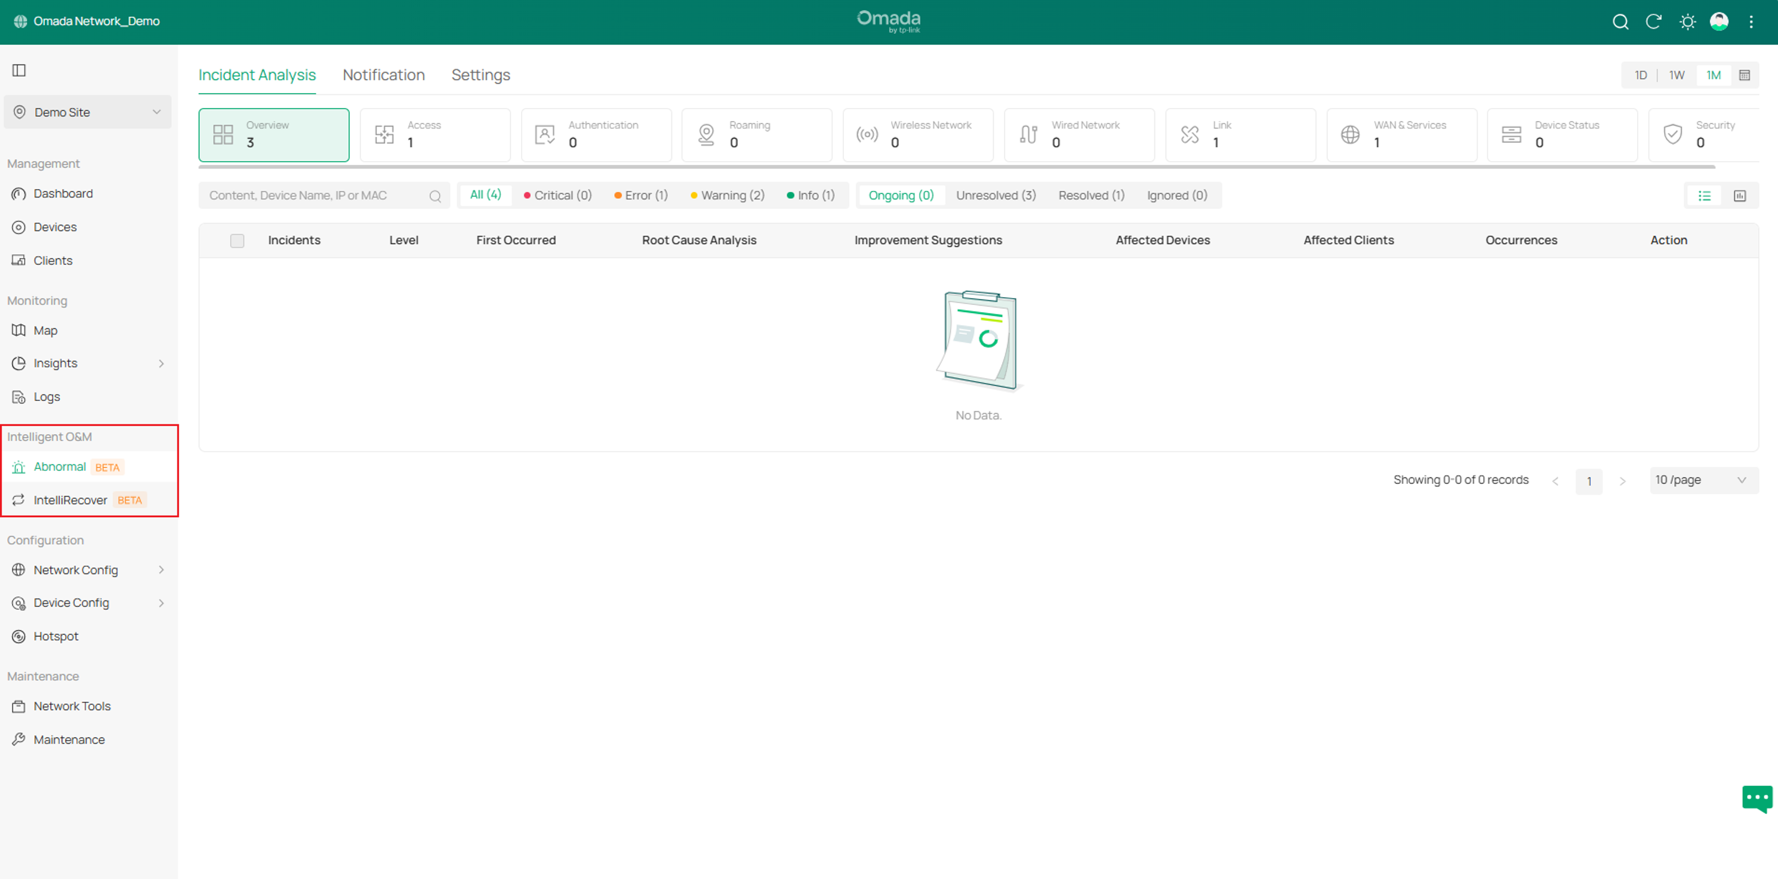Show Unresolved (3) incidents

(996, 195)
